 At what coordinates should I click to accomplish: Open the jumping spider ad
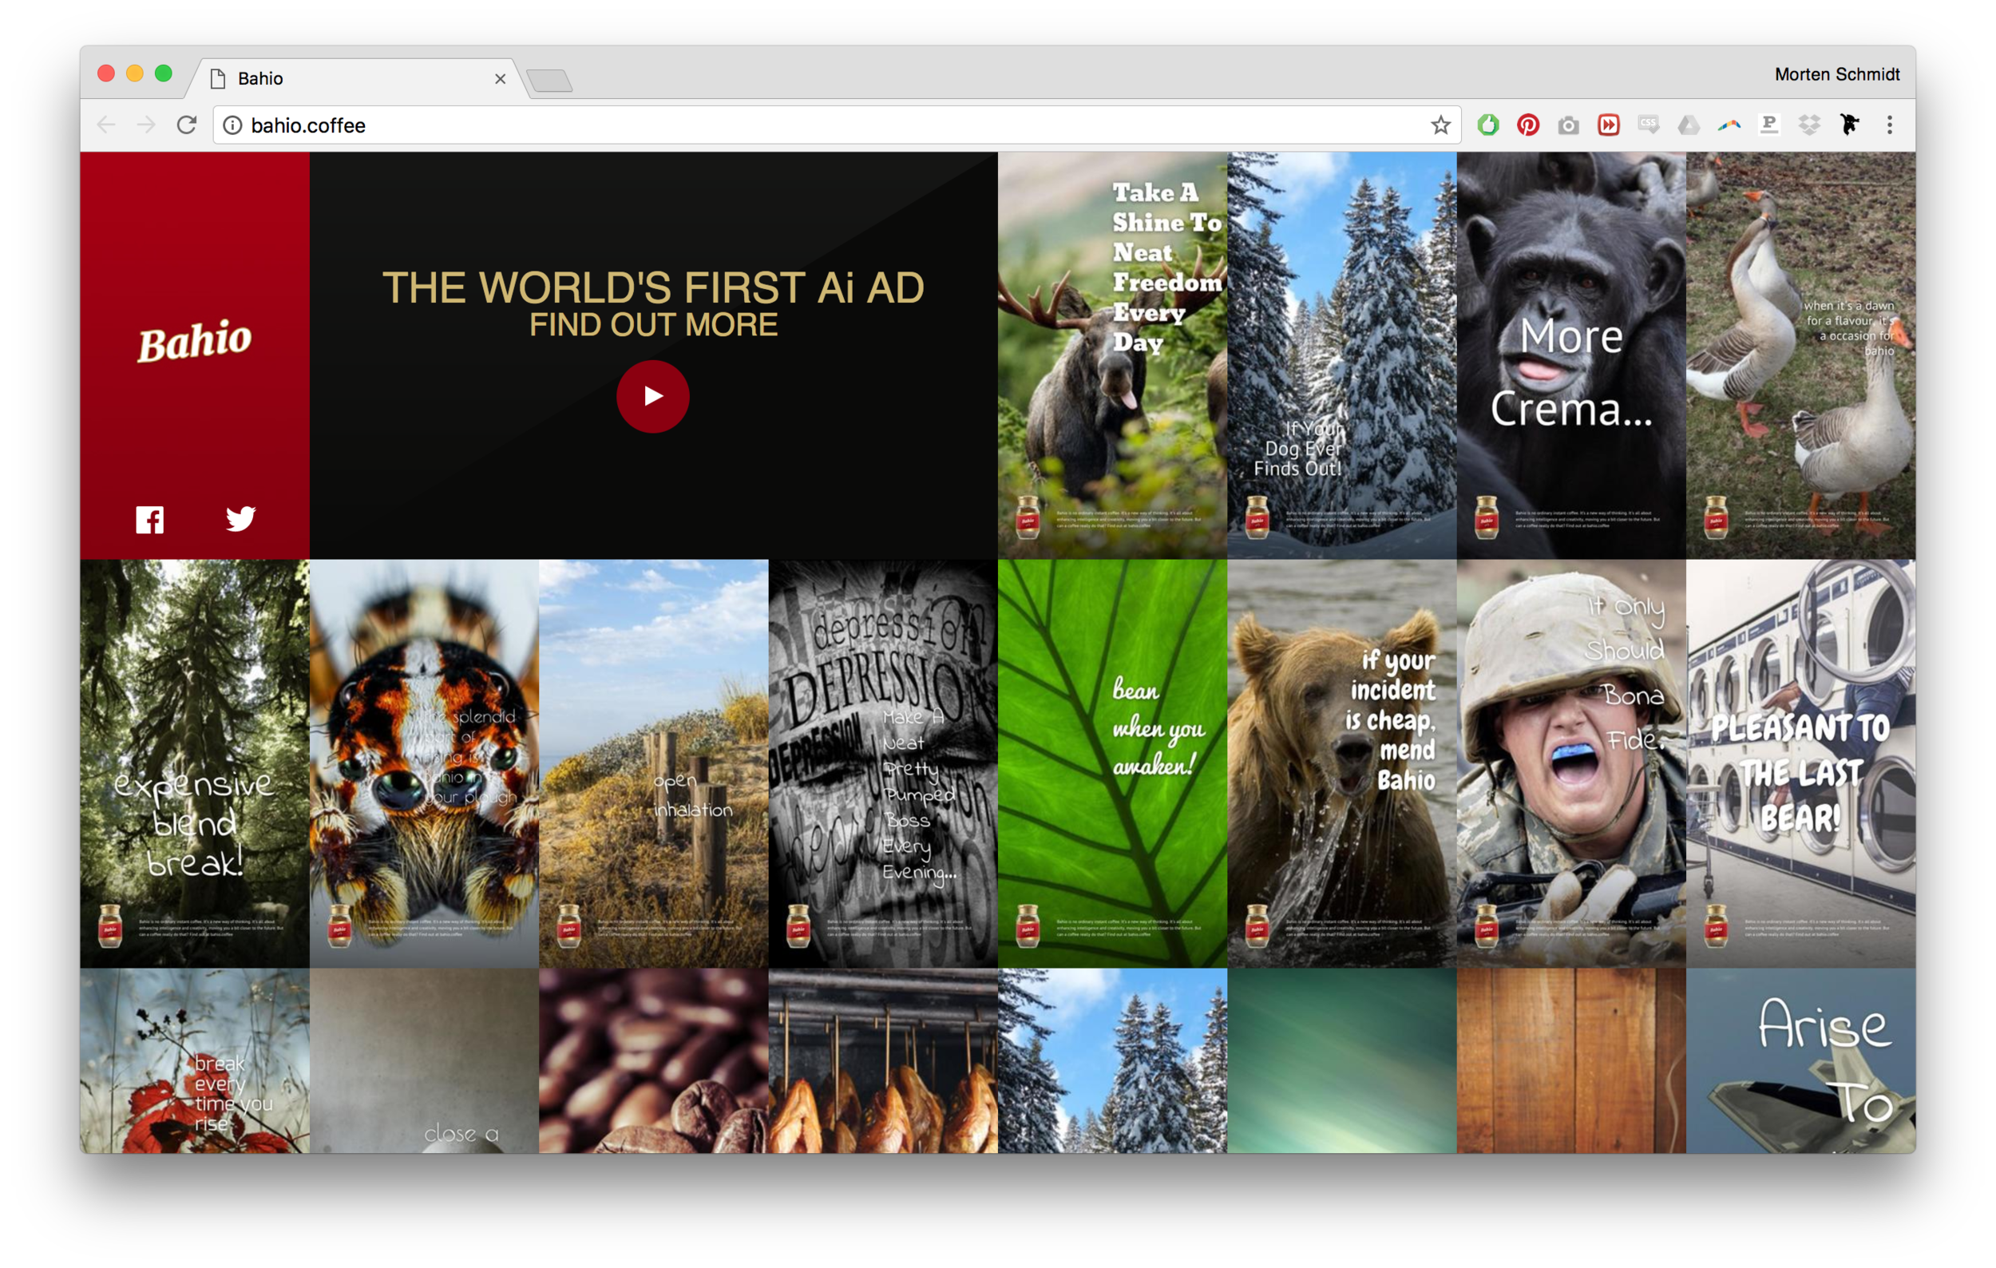(x=425, y=764)
